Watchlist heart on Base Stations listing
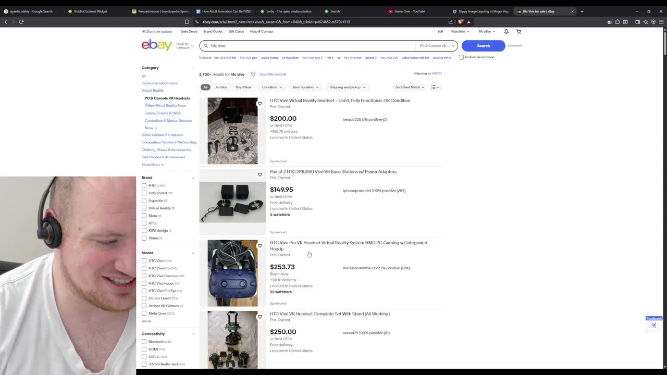667x375 pixels. (x=260, y=174)
